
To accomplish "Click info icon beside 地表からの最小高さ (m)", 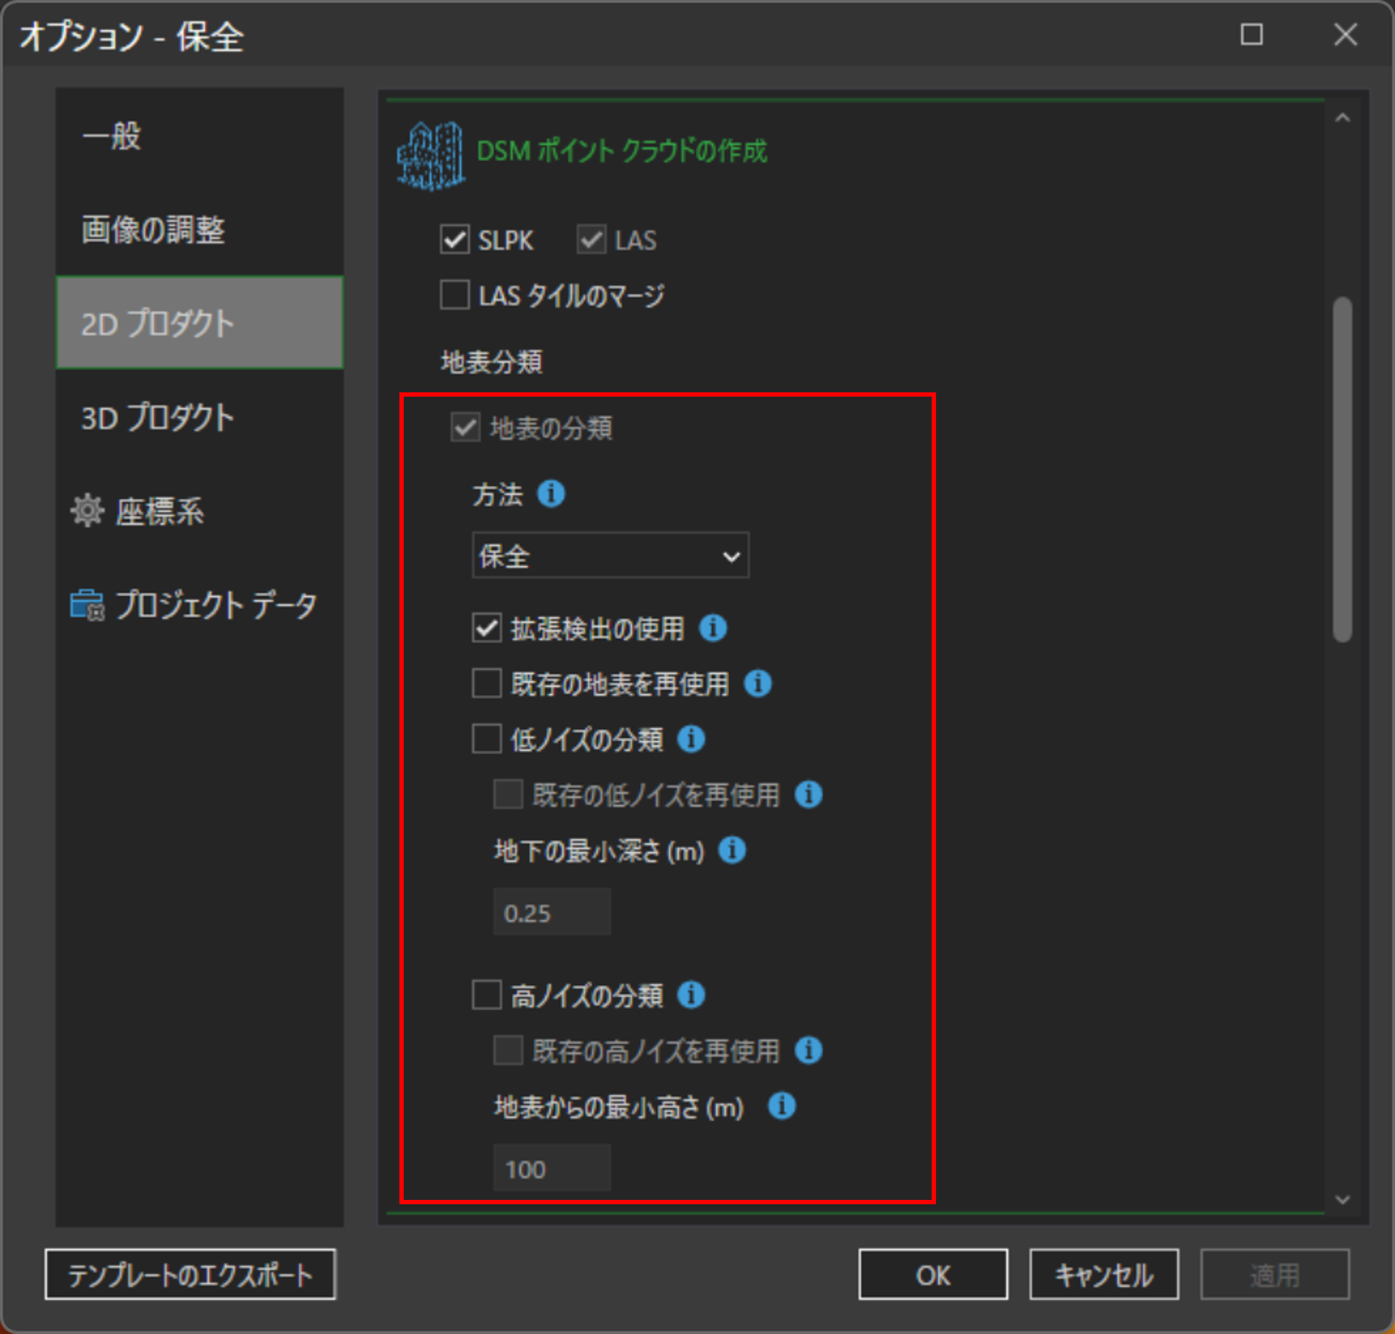I will (781, 1106).
